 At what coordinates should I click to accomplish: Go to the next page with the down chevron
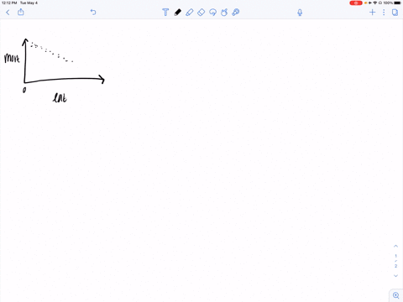coord(395,276)
